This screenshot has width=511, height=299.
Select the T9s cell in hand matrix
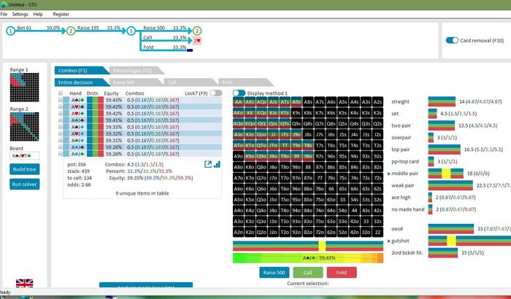coord(296,146)
